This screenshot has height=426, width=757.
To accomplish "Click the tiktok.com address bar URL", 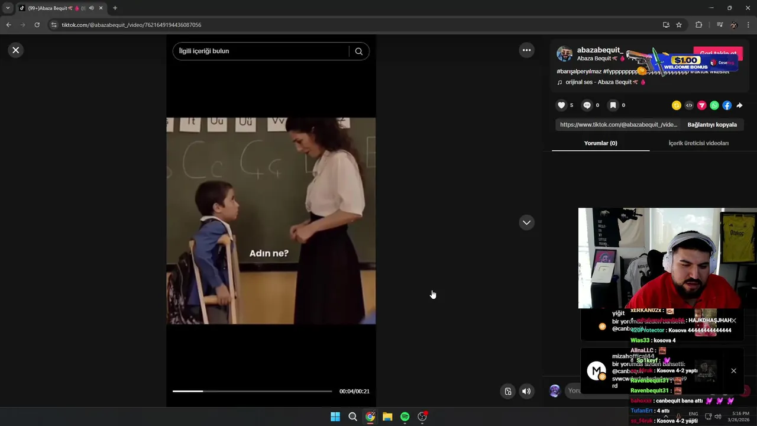I will pos(131,25).
